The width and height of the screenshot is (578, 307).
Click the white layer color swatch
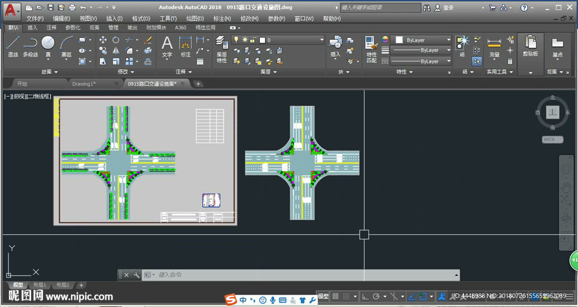tap(262, 39)
